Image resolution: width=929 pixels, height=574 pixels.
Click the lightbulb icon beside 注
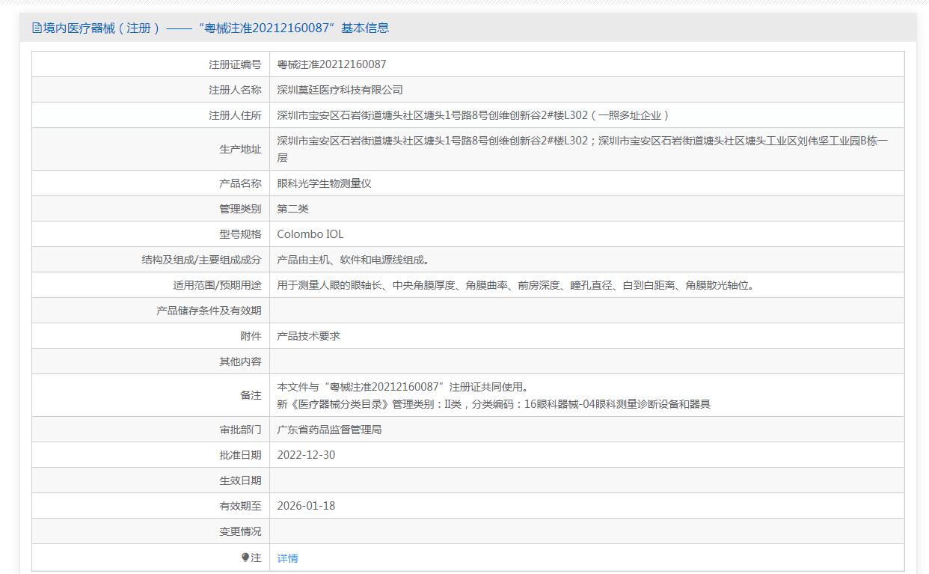click(245, 558)
